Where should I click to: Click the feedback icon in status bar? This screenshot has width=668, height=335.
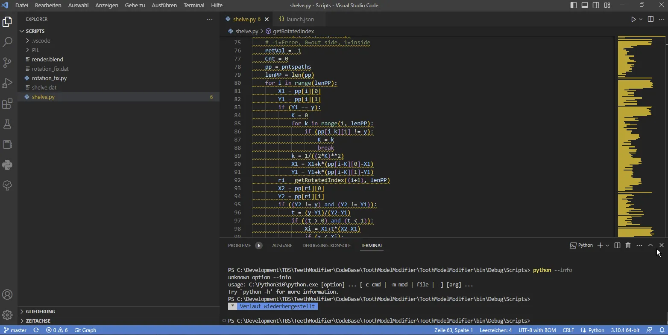coord(650,330)
